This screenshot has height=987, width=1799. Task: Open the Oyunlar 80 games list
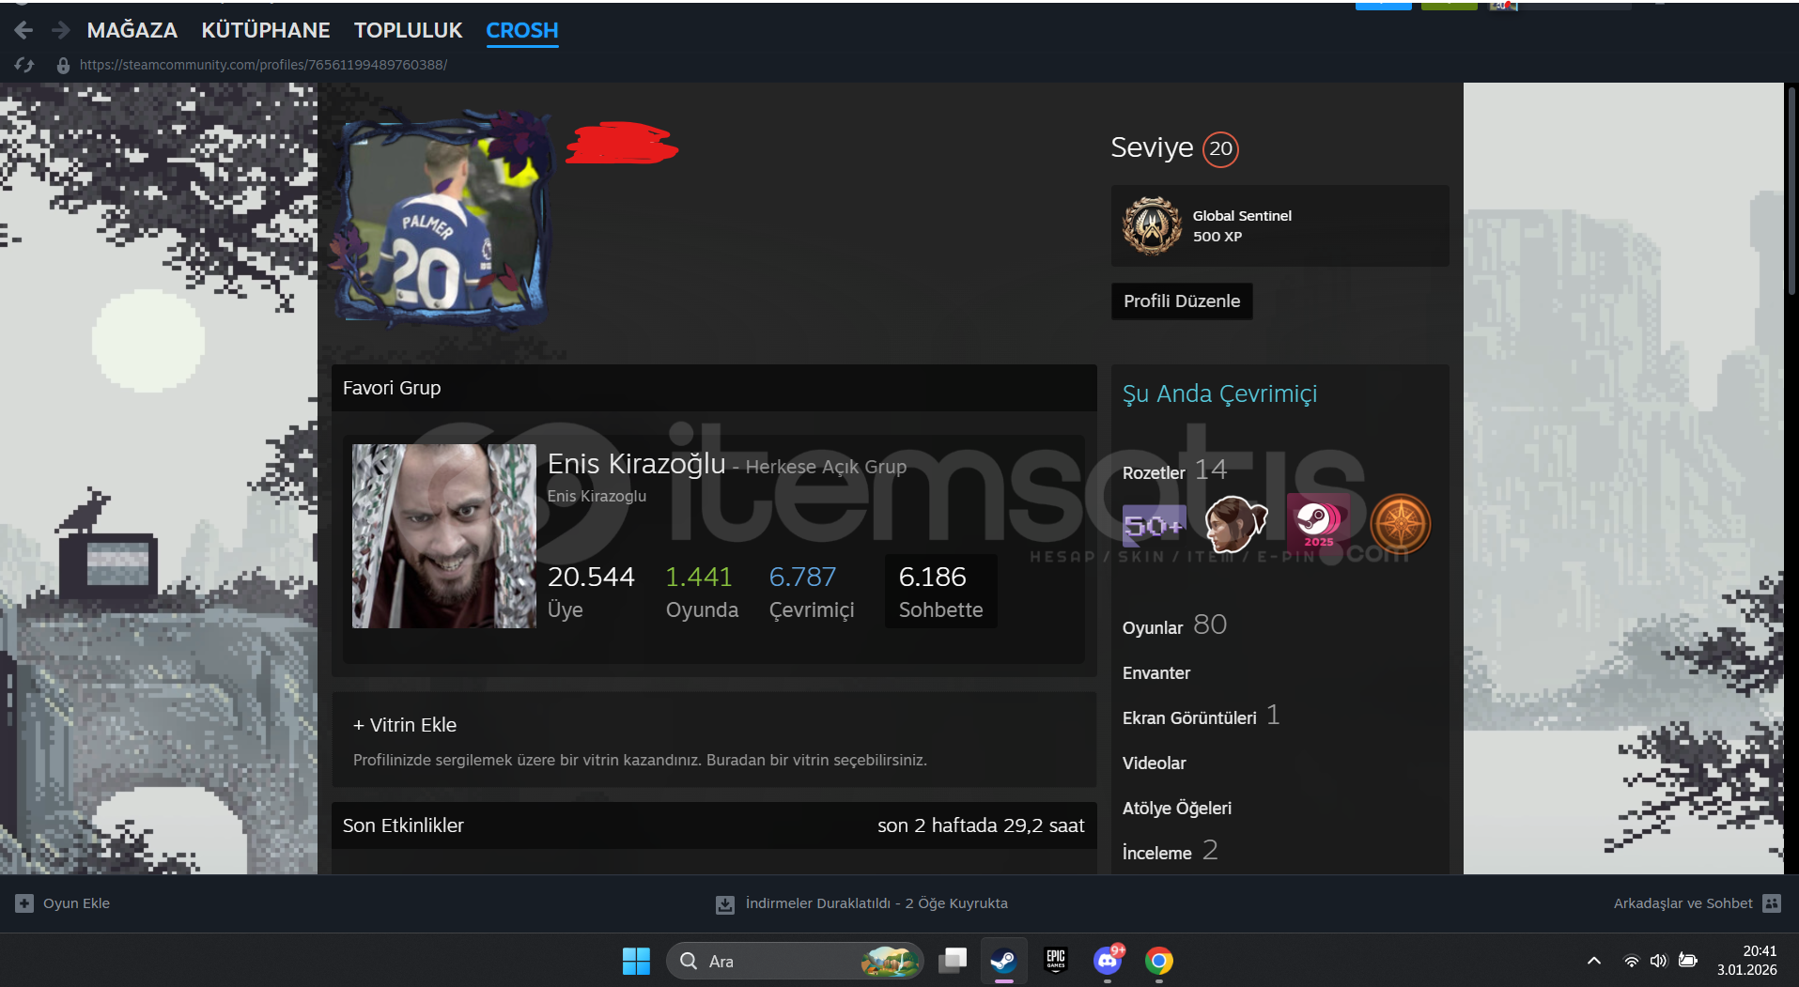coord(1174,625)
